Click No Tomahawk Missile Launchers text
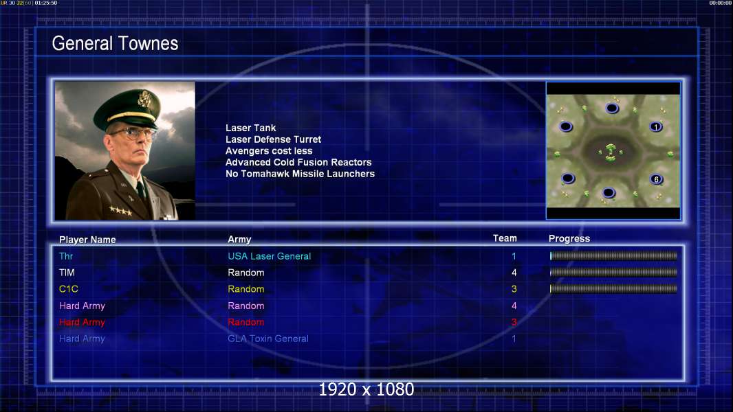 coord(300,174)
